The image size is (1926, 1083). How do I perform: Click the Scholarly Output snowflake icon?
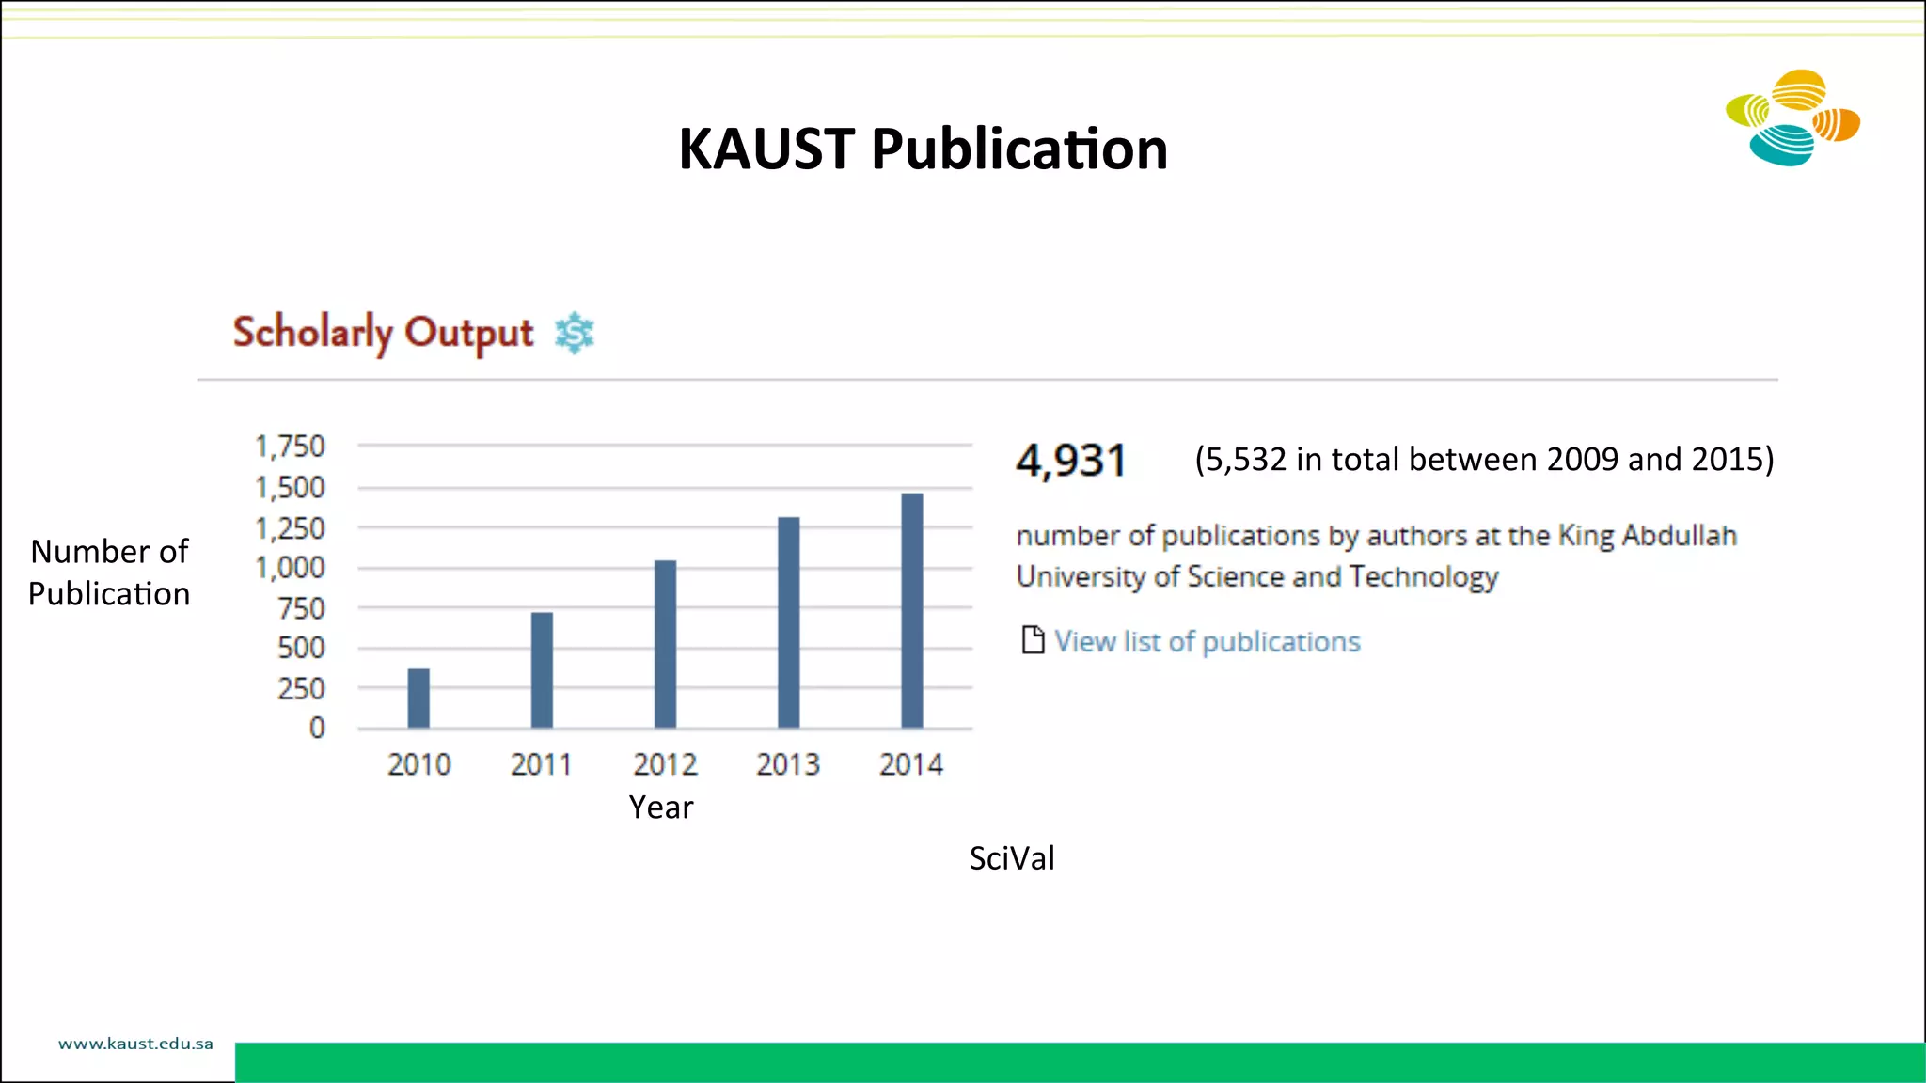click(574, 334)
